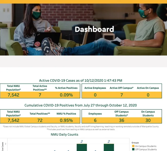Click the On Campus Students column header
This screenshot has height=151, width=167.
[x=148, y=114]
